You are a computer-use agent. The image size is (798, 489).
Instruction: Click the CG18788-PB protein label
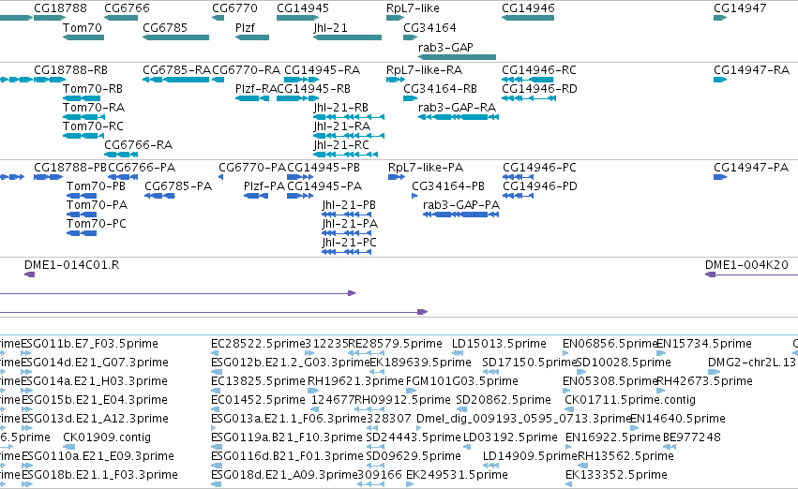(70, 168)
